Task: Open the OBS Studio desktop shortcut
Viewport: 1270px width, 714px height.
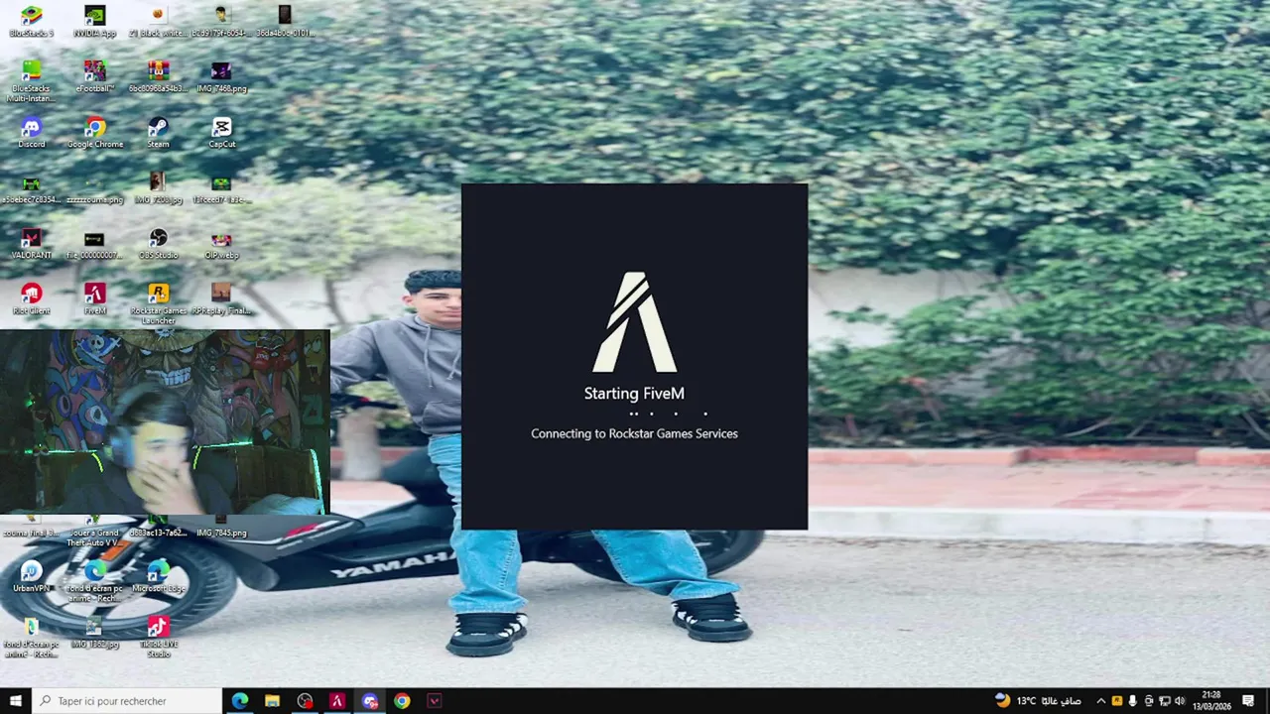Action: pos(159,243)
